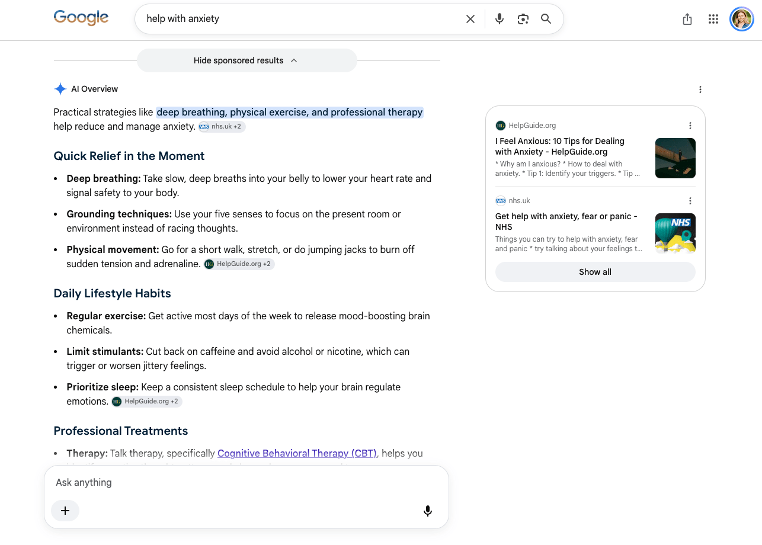Open HelpGuide.org +2 chip after Prioritize sleep
Image resolution: width=762 pixels, height=545 pixels.
tap(147, 402)
